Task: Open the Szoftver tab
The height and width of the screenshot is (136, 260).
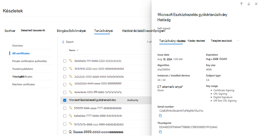Action: point(10,31)
